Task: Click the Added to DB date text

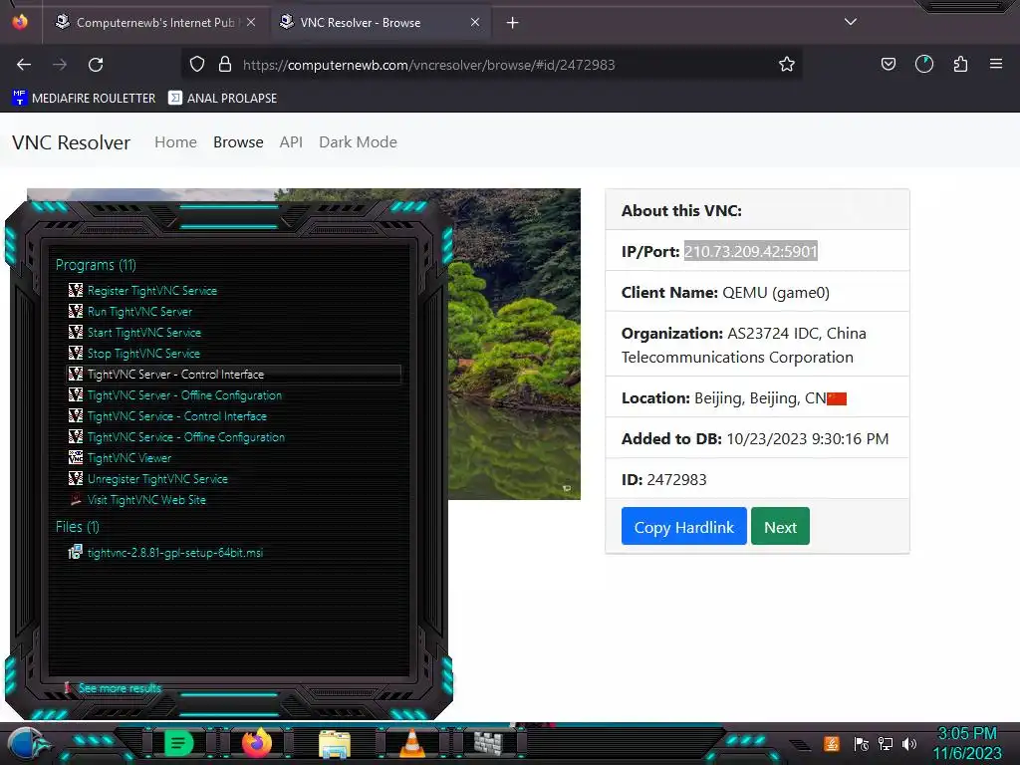Action: point(807,439)
